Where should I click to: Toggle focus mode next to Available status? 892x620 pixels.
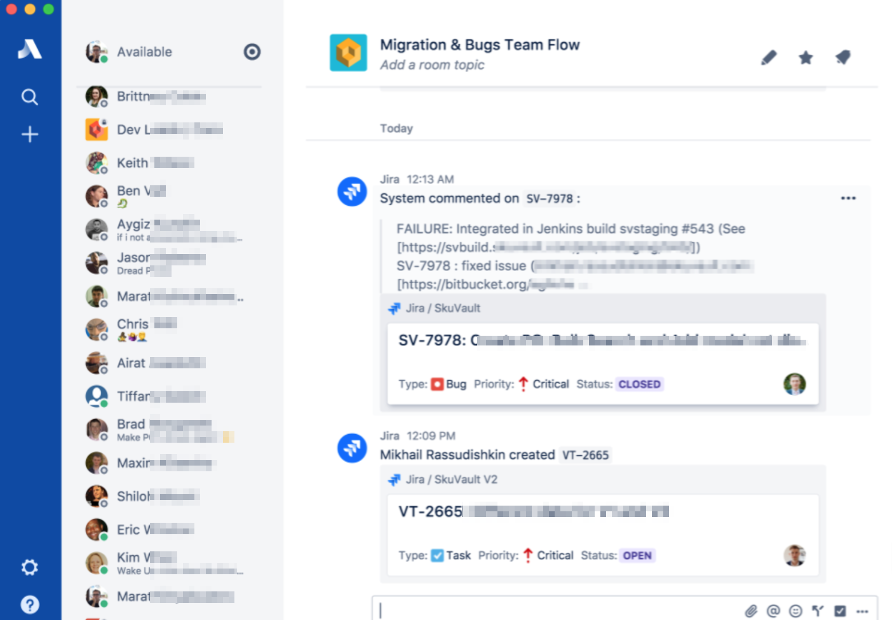pos(252,52)
